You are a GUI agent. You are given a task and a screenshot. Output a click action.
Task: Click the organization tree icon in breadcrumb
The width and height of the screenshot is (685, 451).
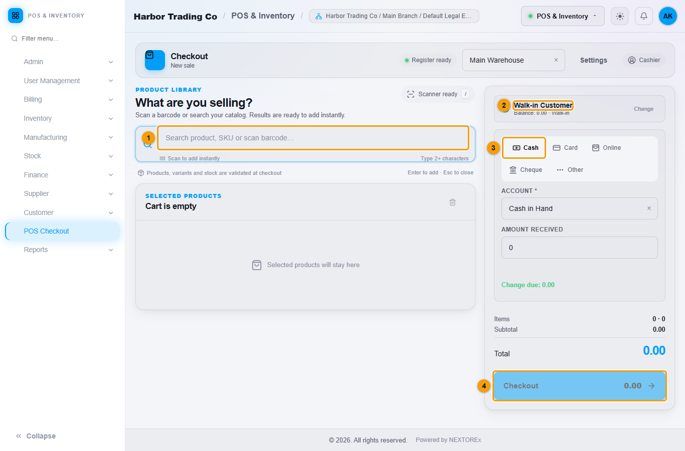(318, 16)
